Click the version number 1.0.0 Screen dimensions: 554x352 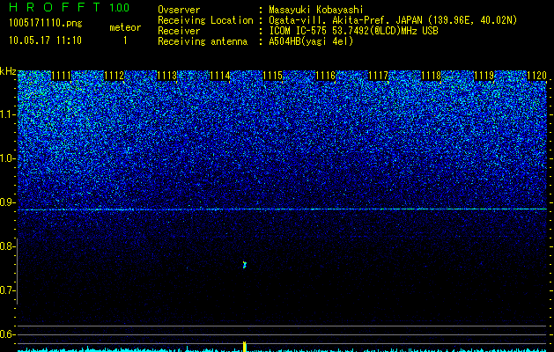(x=120, y=7)
